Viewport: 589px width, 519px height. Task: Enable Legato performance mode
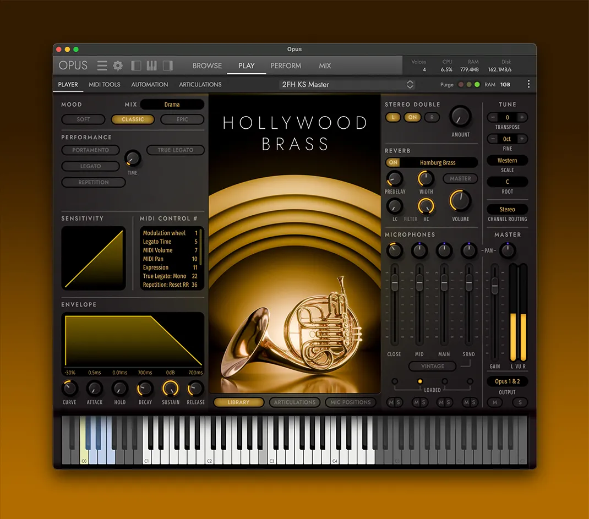pos(90,166)
